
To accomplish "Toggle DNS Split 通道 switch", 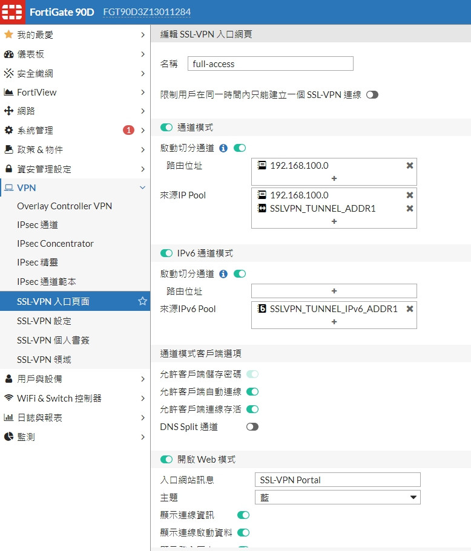I will point(252,426).
